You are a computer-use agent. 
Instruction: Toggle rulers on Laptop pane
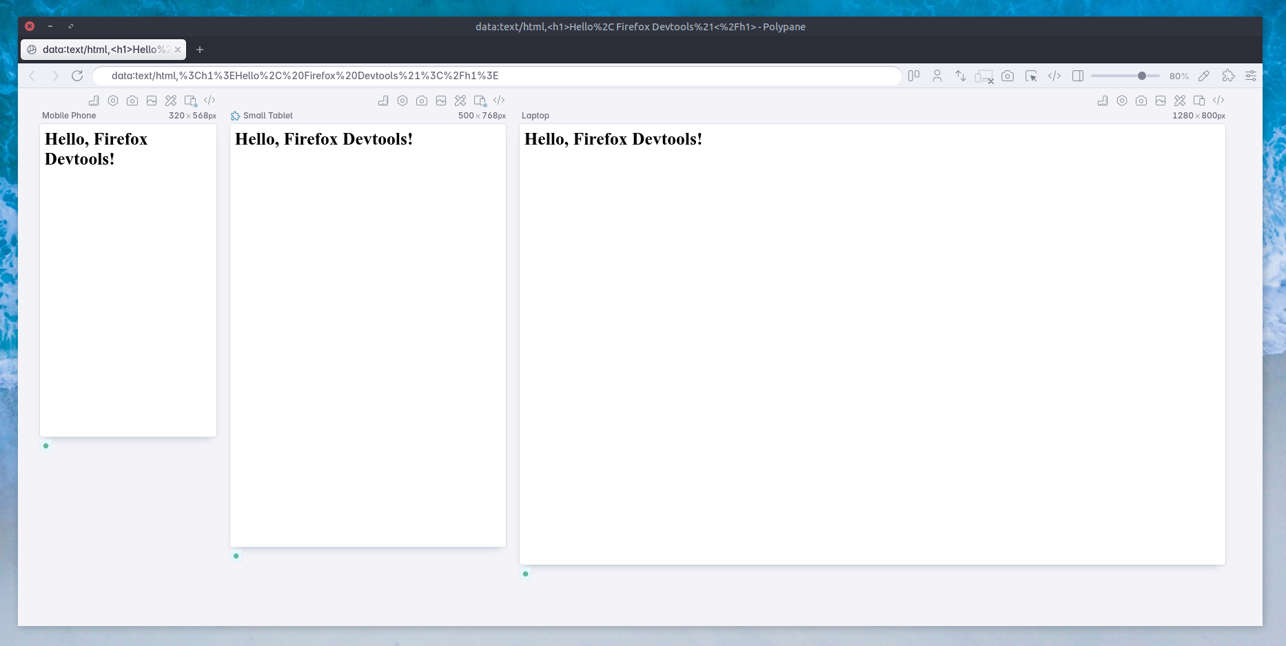click(x=1103, y=101)
